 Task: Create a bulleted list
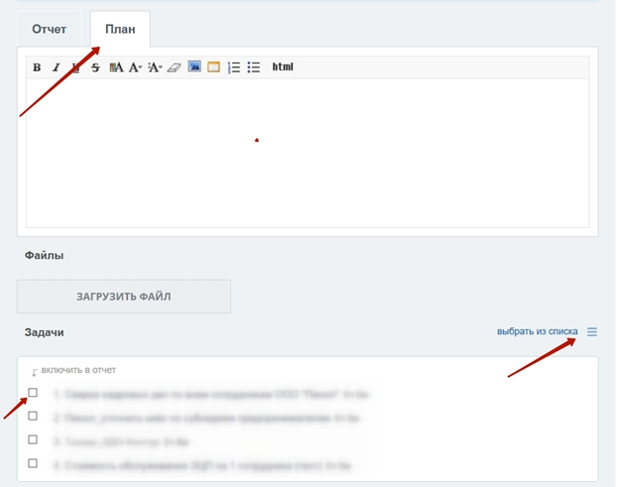click(x=254, y=67)
